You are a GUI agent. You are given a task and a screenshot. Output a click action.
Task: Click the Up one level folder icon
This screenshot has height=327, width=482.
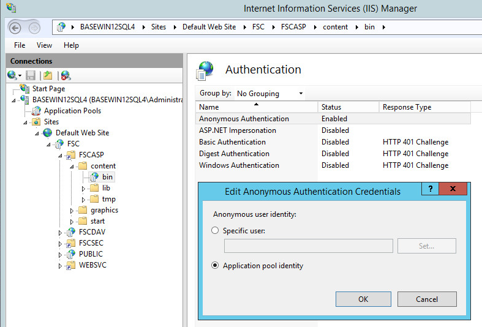click(48, 75)
